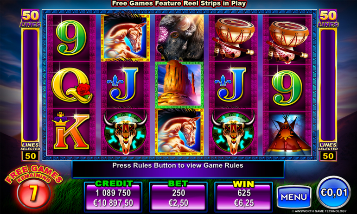Click the Press Rules Button message bar

coord(178,169)
